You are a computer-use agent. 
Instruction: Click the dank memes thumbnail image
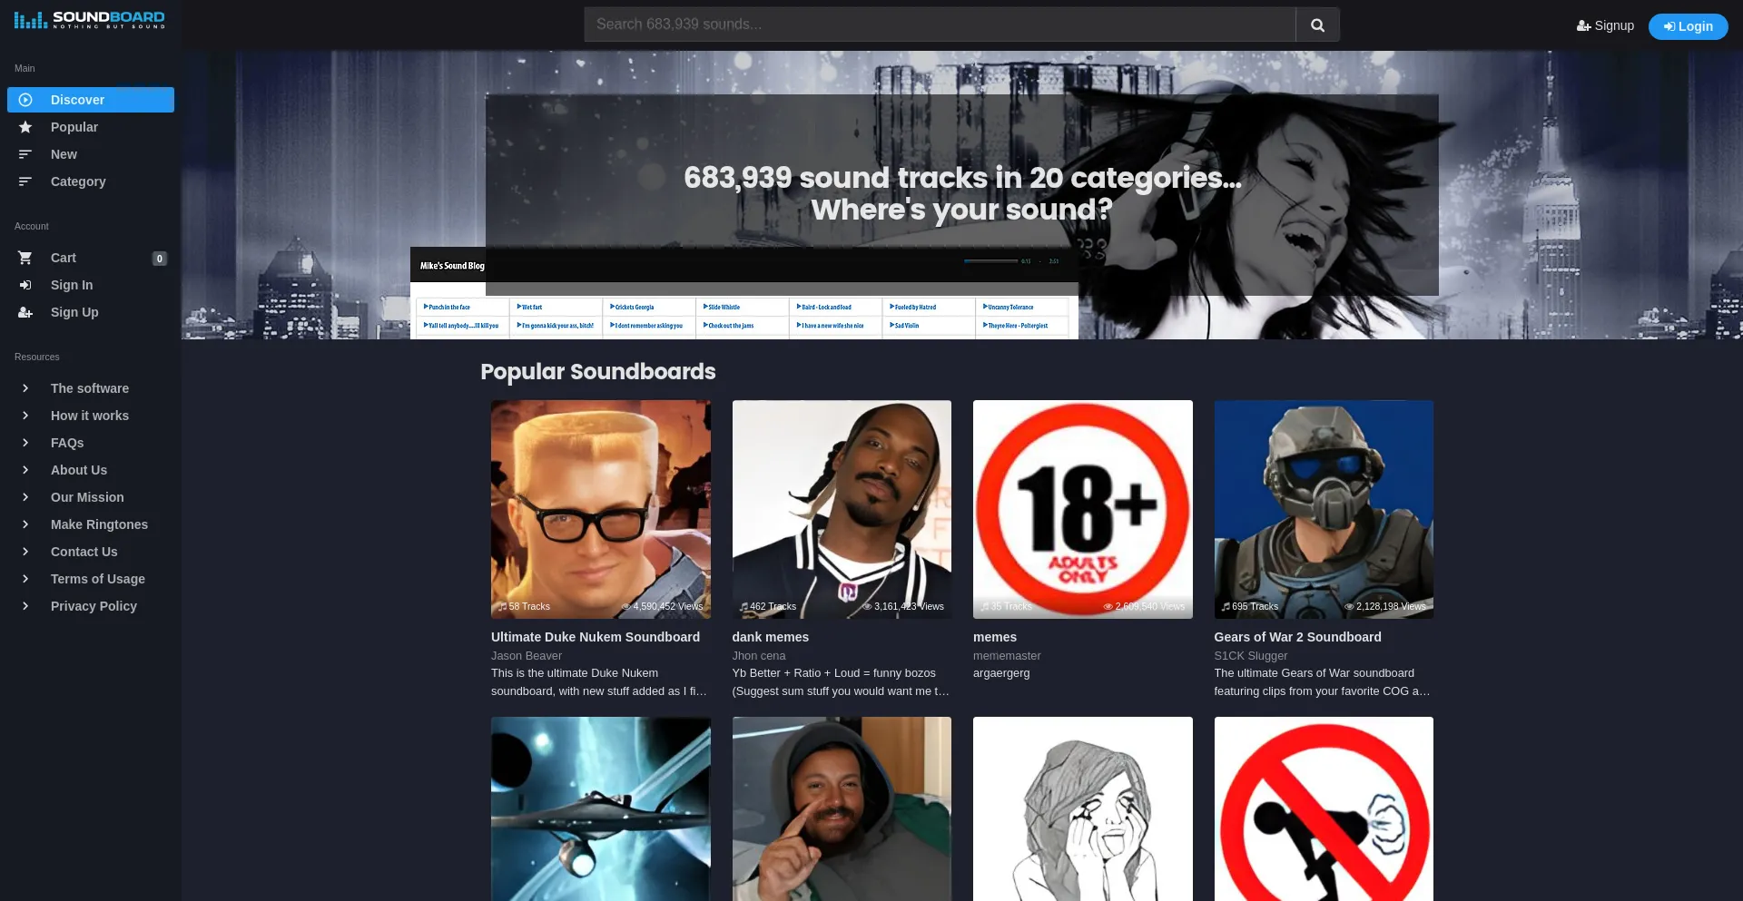[x=842, y=509]
